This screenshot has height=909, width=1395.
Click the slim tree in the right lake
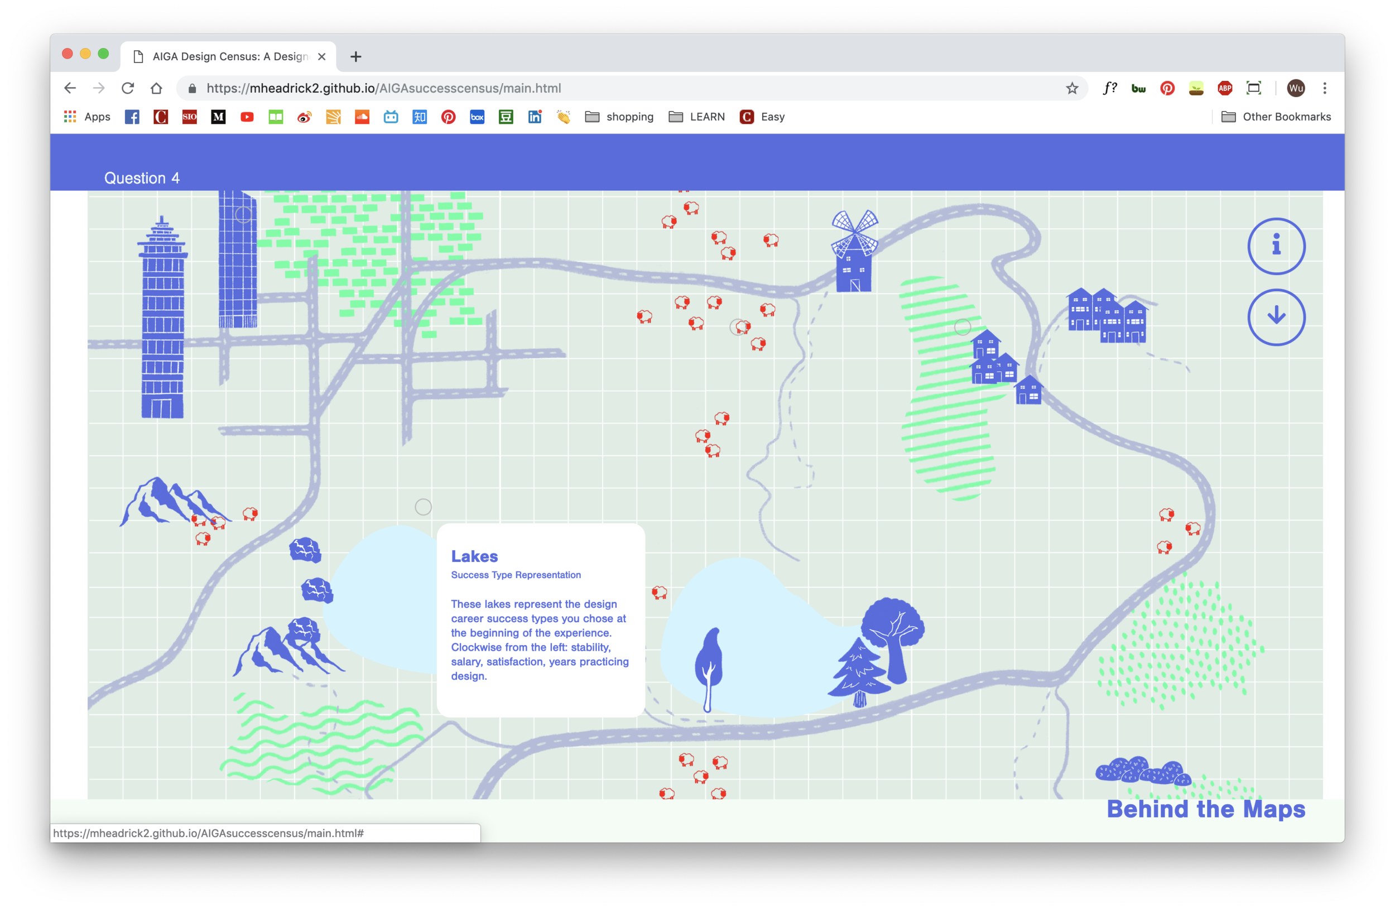coord(709,669)
